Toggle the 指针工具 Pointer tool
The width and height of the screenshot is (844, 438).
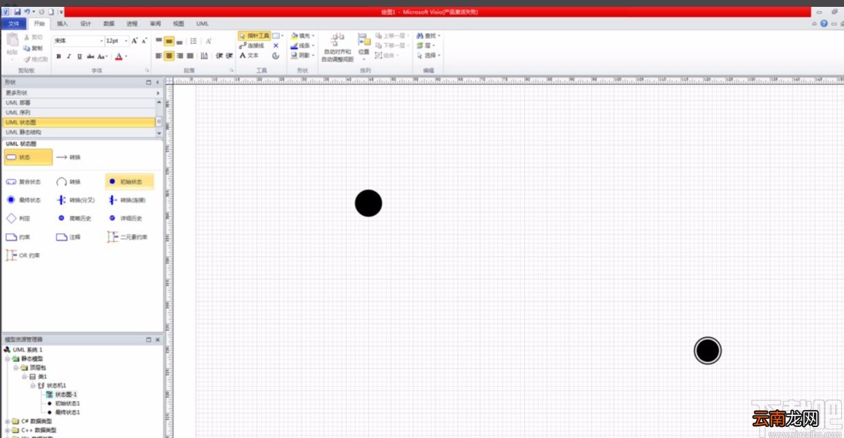pyautogui.click(x=254, y=35)
